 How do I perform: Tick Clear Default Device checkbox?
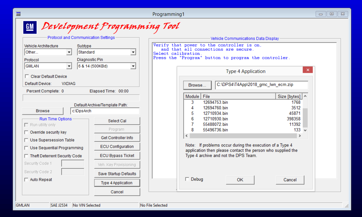[27, 76]
